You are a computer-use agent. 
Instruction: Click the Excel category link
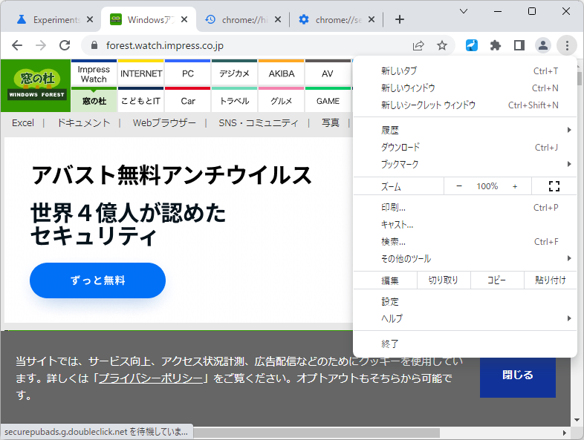[x=23, y=122]
